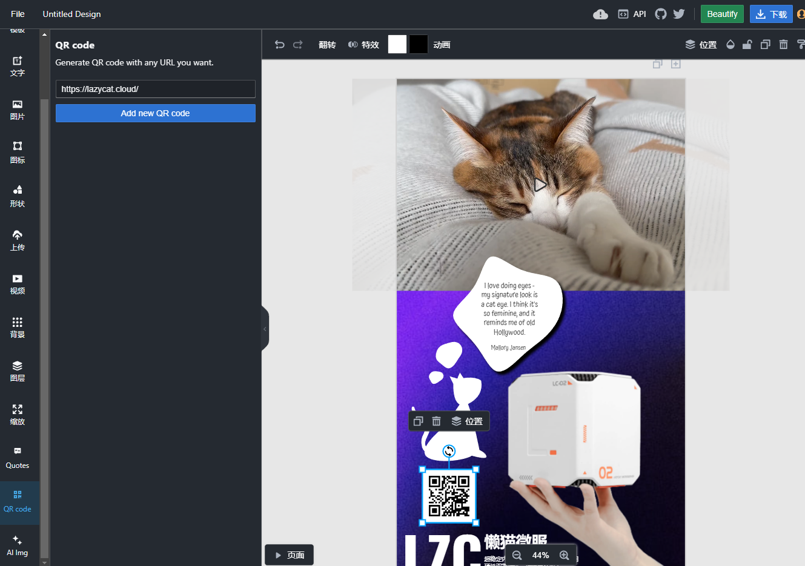Screen dimensions: 805x566
Task: Click the duplicate page icon above canvas
Action: tap(658, 64)
